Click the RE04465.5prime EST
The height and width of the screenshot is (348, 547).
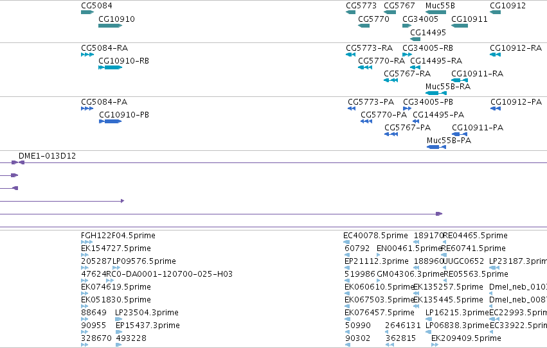pyautogui.click(x=444, y=242)
